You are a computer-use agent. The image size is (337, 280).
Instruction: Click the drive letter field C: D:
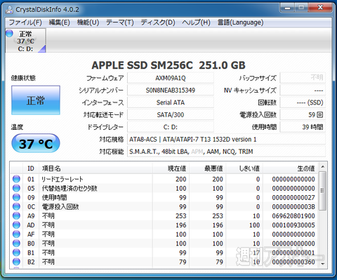coord(171,127)
